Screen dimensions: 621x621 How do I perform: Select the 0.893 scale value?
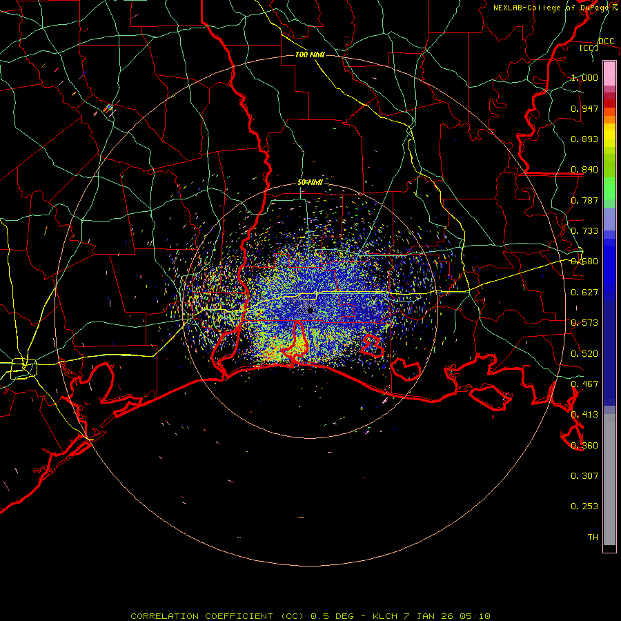[584, 139]
